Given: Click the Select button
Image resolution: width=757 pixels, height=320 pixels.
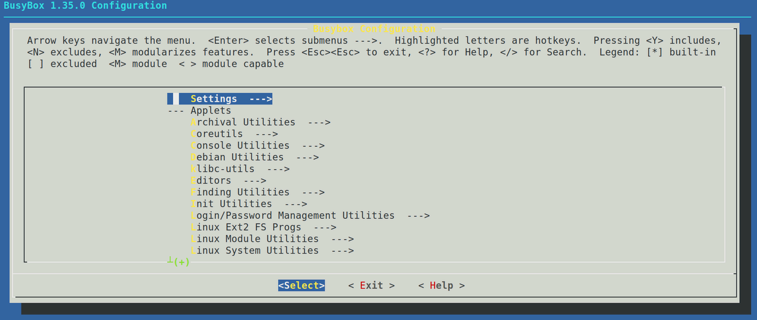Looking at the screenshot, I should point(302,286).
